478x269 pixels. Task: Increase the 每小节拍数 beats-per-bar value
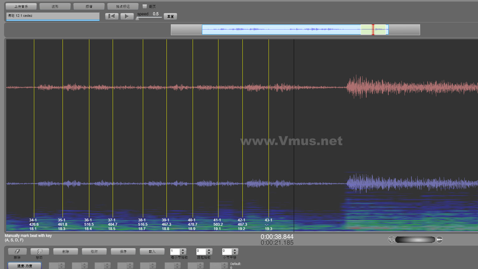click(x=183, y=250)
